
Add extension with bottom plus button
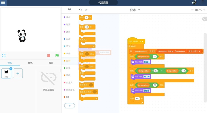(x=70, y=106)
